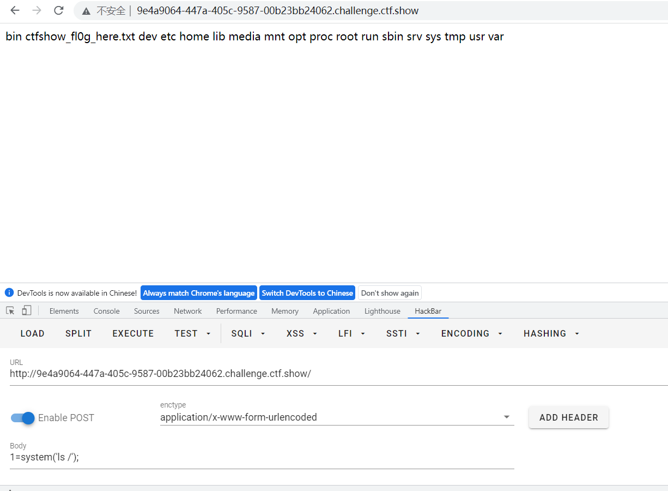
Task: Toggle the Enable POST switch
Action: coord(23,418)
